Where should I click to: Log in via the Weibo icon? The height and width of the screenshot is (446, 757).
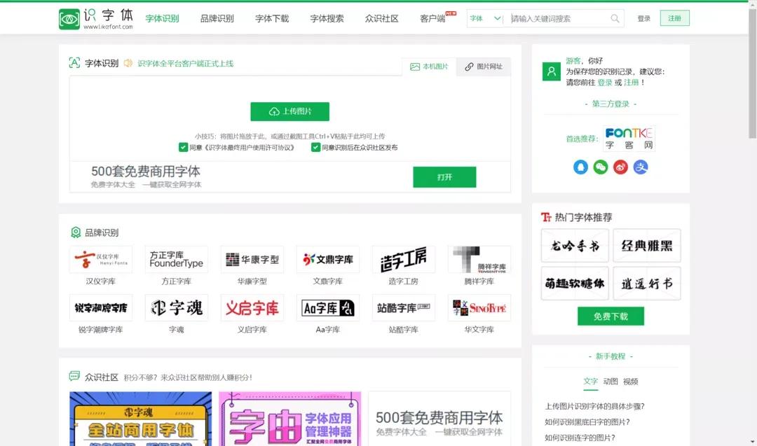620,167
